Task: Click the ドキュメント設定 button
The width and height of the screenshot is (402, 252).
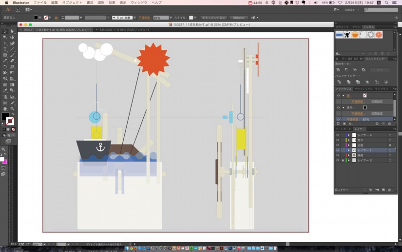Action: 214,18
